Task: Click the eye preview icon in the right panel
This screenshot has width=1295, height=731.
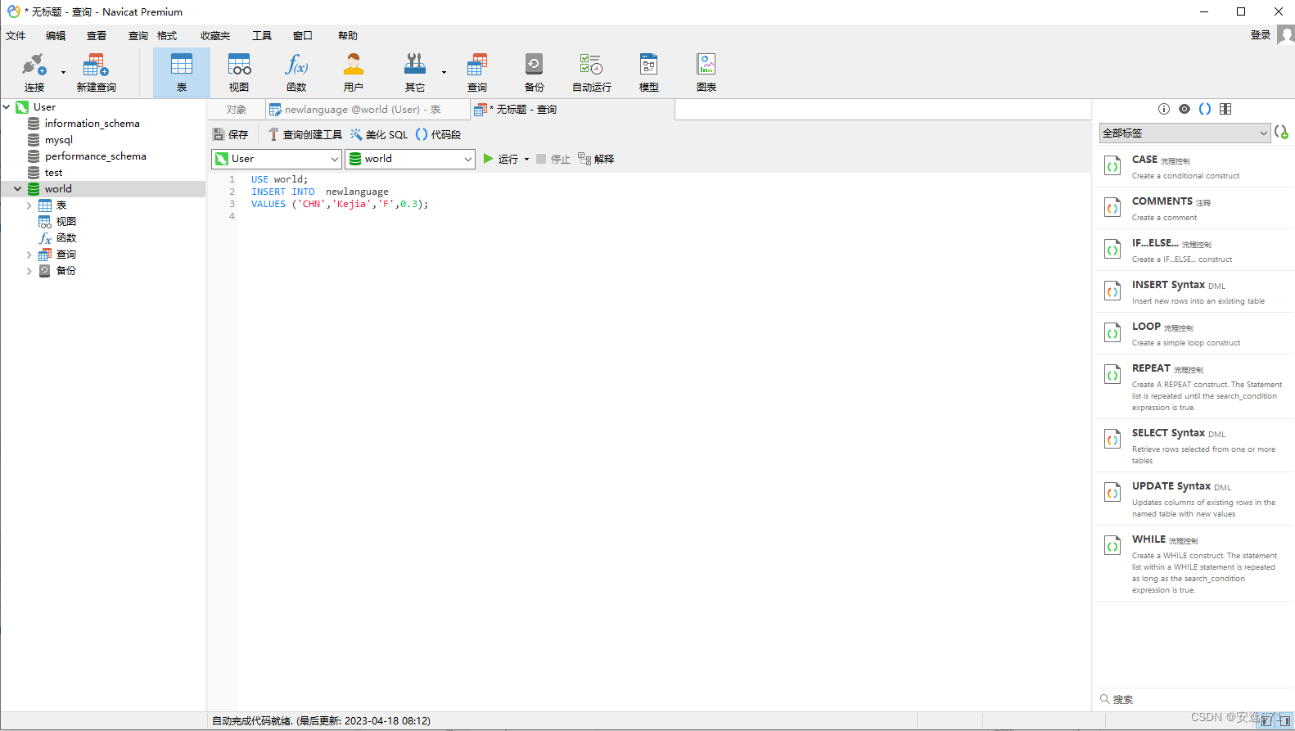Action: pos(1184,109)
